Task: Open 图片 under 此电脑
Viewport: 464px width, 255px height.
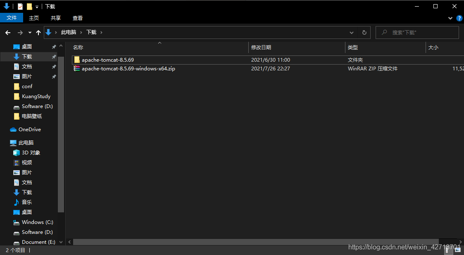Action: pos(26,172)
